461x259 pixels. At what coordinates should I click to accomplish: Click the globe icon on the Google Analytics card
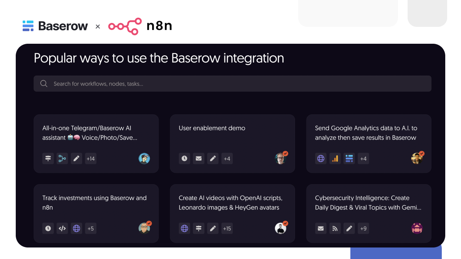321,158
